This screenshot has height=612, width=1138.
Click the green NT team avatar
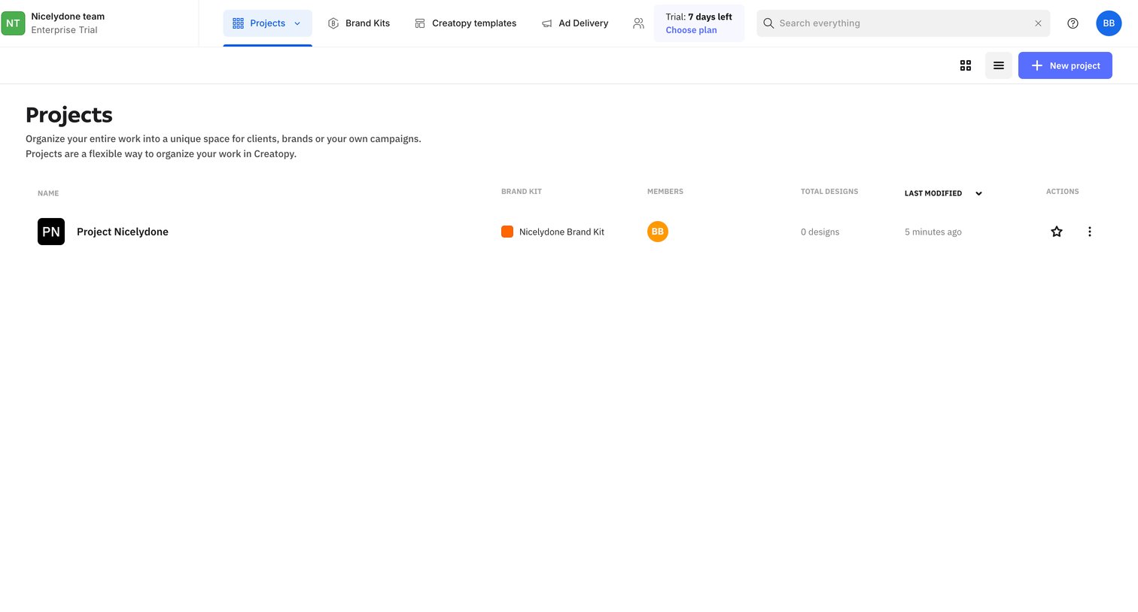coord(13,23)
